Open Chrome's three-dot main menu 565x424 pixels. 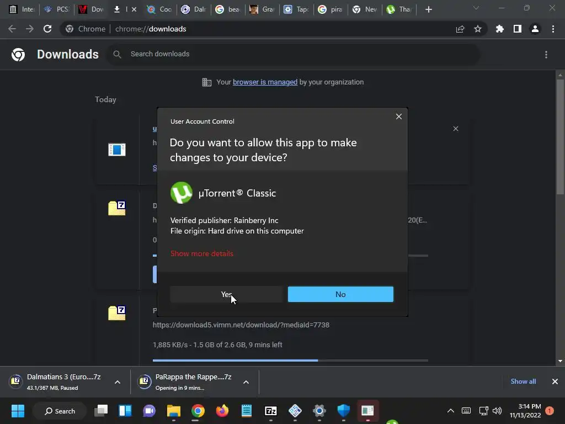(553, 29)
